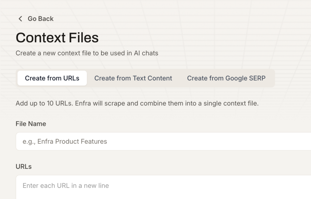Select the Create from Google SERP tab
This screenshot has height=199, width=311.
(226, 78)
